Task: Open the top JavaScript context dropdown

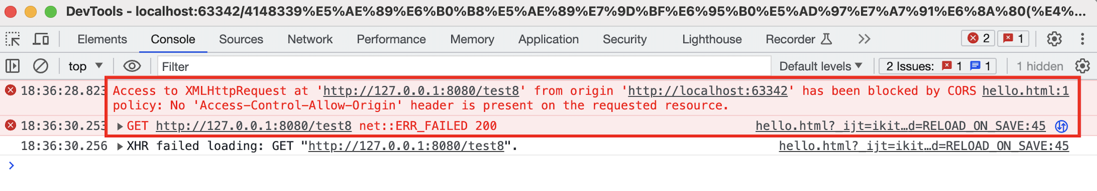Action: [85, 66]
